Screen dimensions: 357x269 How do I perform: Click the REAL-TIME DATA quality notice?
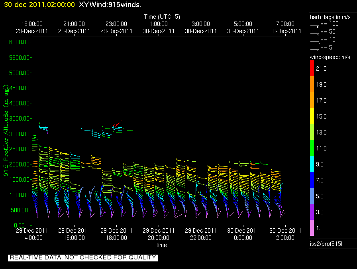pos(83,257)
